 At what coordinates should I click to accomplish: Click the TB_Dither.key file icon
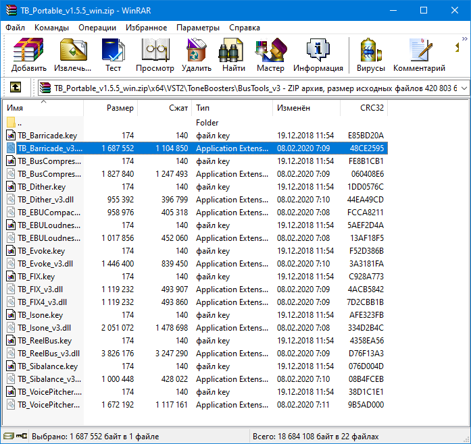coord(11,187)
